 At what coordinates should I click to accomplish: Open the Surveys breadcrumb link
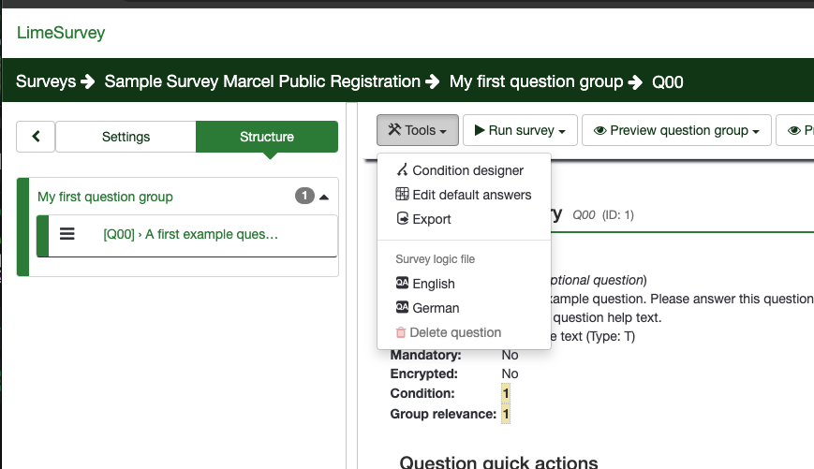[x=45, y=81]
